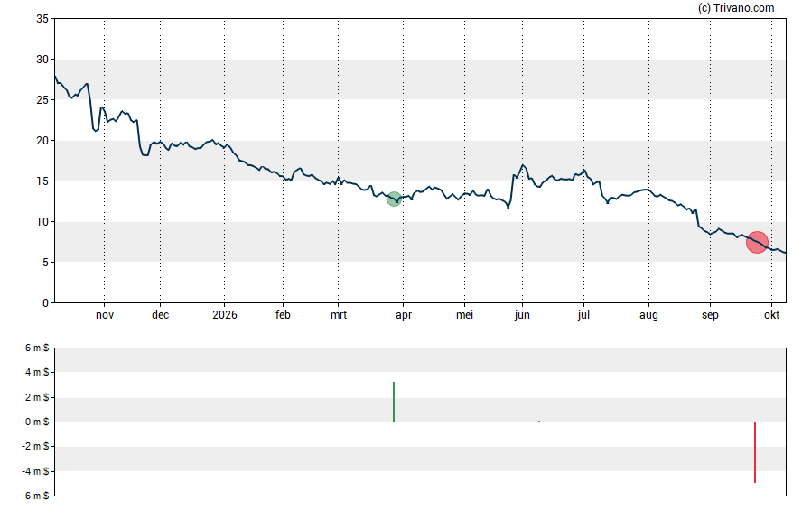Screen dimensions: 802x510
Task: Click the mrt month label
Action: pyautogui.click(x=338, y=315)
